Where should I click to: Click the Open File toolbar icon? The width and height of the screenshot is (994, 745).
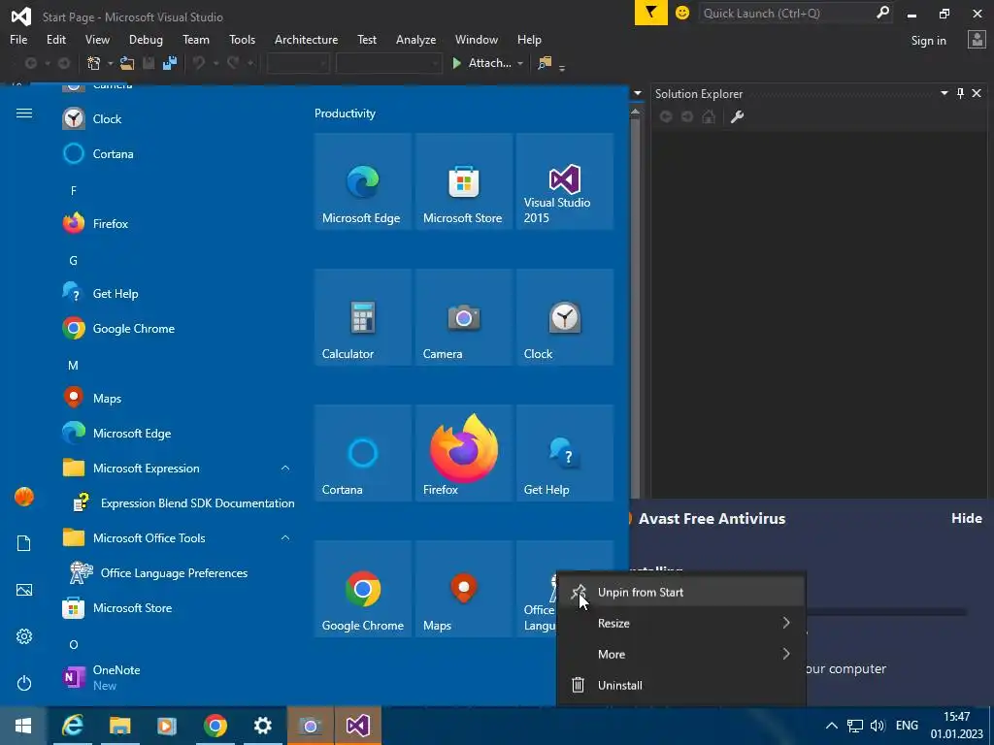pyautogui.click(x=127, y=63)
